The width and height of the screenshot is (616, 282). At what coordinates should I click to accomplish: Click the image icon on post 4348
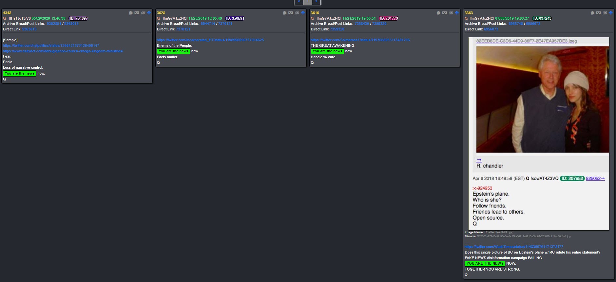143,13
